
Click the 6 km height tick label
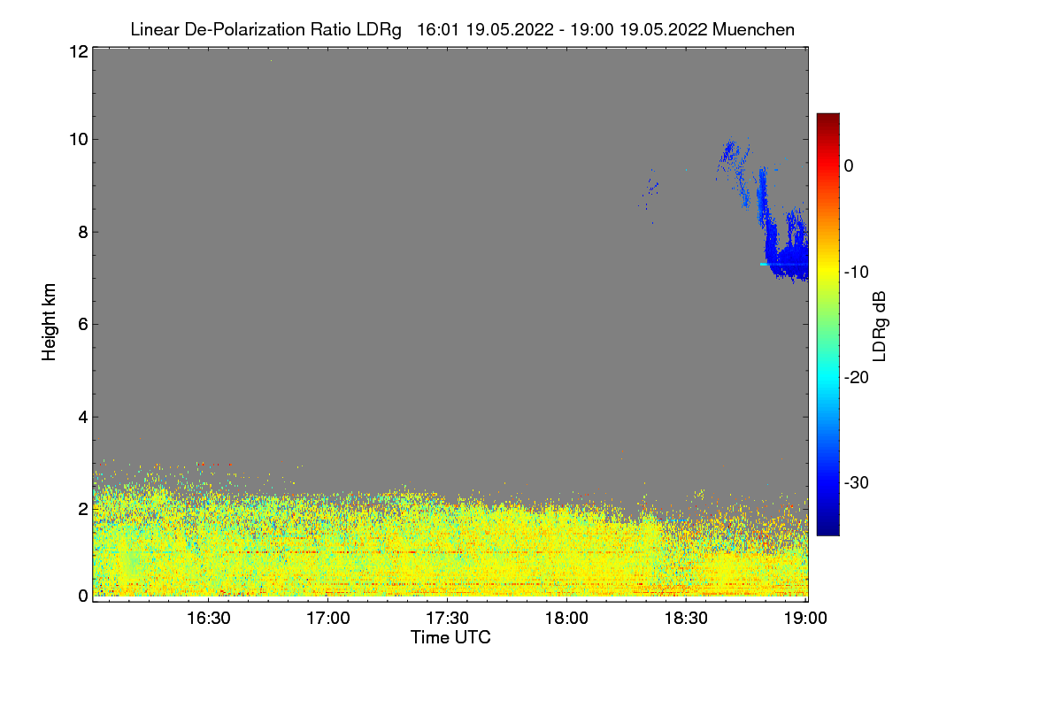pos(81,324)
